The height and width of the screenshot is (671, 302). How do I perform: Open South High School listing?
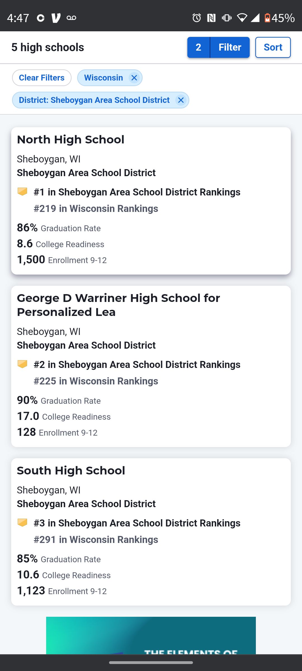click(71, 471)
